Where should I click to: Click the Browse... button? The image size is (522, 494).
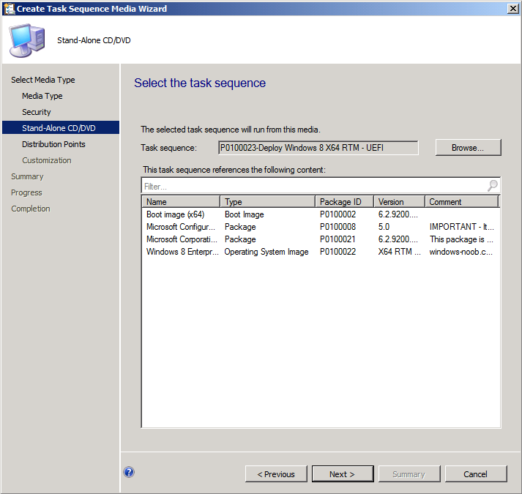point(468,147)
